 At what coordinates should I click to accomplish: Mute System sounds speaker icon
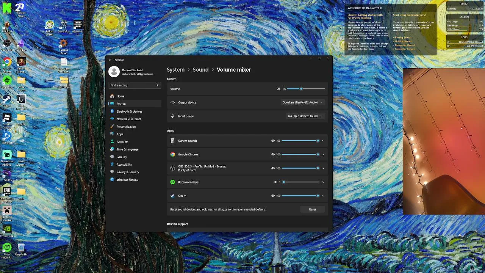[x=273, y=141]
